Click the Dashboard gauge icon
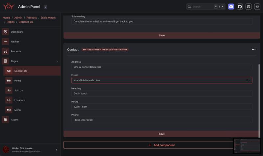This screenshot has width=263, height=156. point(5,32)
